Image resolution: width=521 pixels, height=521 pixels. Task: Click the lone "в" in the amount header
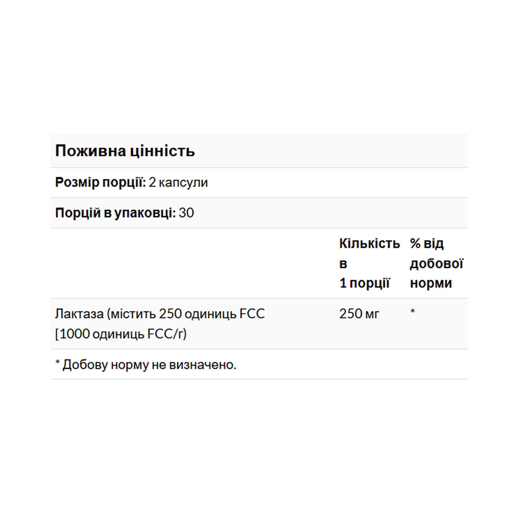click(x=343, y=264)
